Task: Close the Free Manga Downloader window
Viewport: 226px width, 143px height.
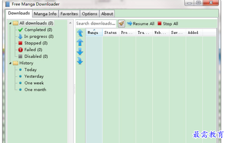Action: (x=211, y=3)
